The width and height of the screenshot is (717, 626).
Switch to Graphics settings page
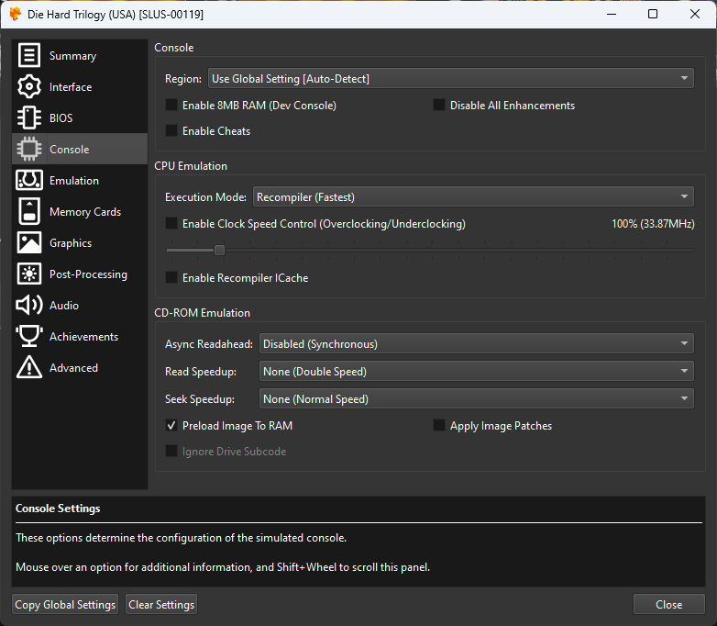pos(80,242)
